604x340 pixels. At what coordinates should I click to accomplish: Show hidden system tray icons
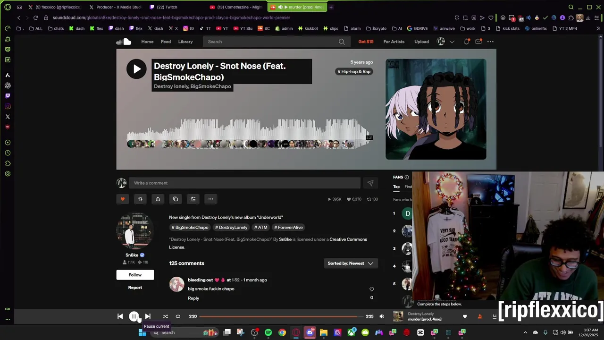point(525,332)
